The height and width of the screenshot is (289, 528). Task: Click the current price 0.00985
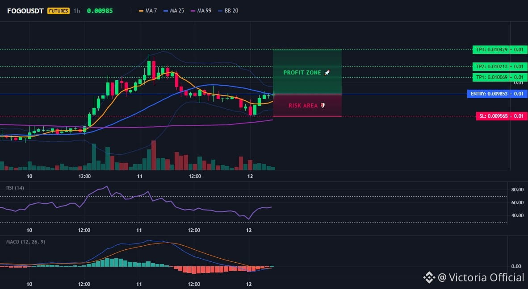pos(100,11)
